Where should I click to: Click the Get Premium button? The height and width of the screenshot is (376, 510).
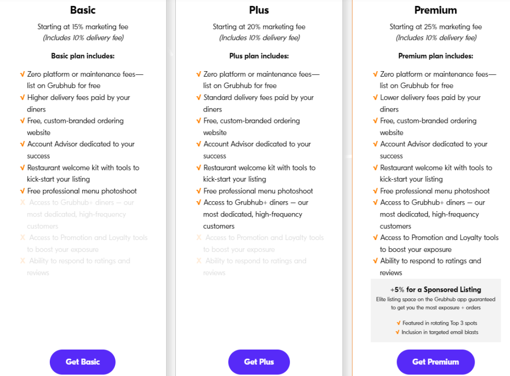[435, 362]
